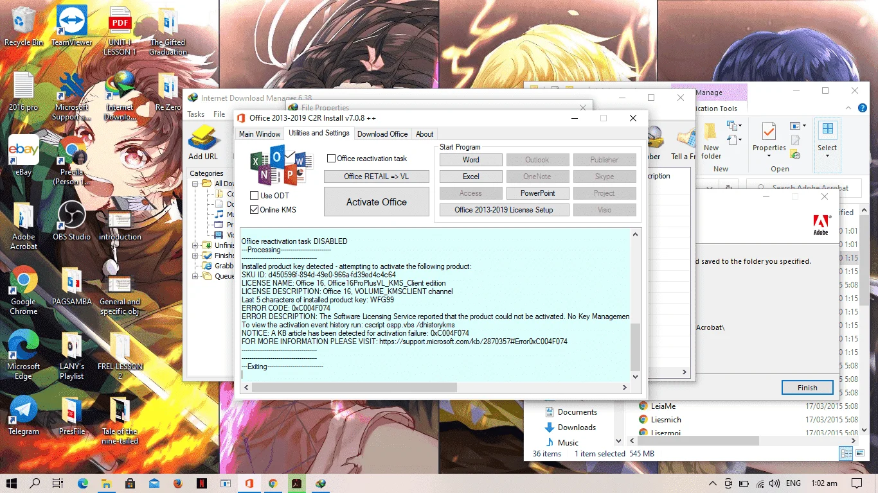
Task: Uncheck the Online KMS checkbox
Action: [x=254, y=209]
